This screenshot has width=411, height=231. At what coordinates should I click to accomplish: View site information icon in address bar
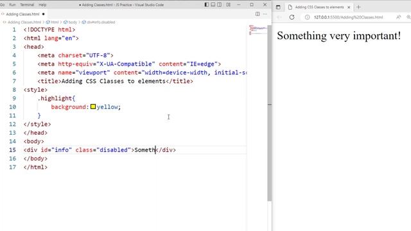pos(307,17)
